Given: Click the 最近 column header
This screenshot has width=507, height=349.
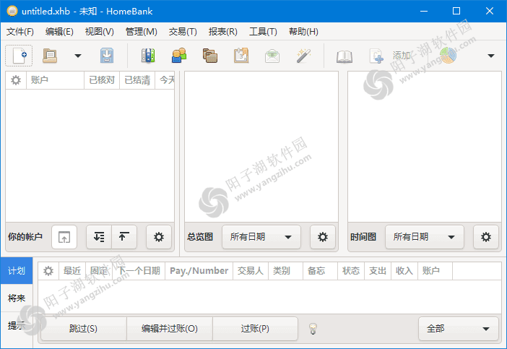Looking at the screenshot, I should point(72,271).
